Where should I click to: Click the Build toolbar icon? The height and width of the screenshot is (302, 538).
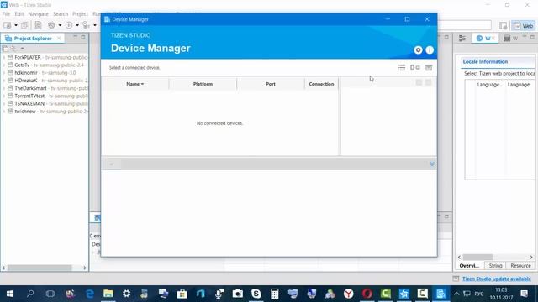[51, 25]
